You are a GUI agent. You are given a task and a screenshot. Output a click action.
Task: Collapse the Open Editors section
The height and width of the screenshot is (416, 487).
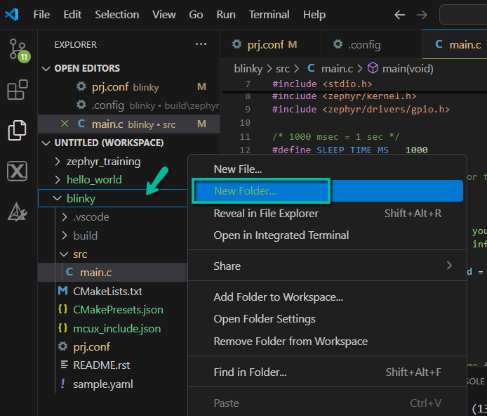(x=47, y=68)
